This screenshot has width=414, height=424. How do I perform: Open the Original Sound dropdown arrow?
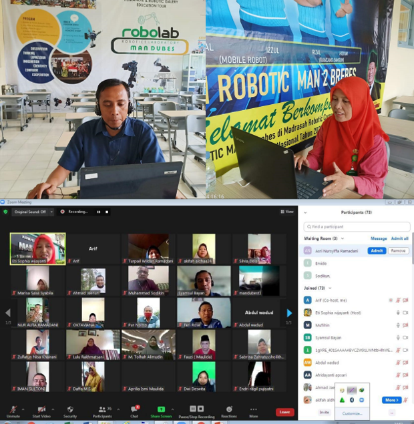[51, 212]
